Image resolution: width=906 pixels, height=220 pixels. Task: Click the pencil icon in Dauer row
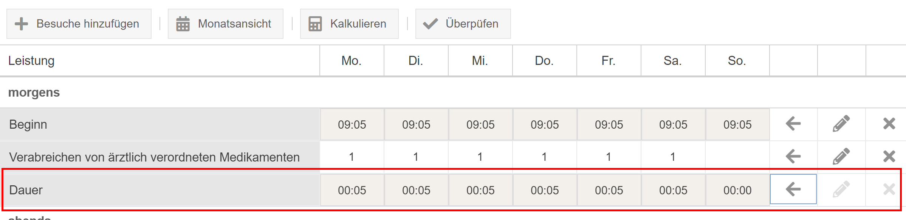pos(841,189)
